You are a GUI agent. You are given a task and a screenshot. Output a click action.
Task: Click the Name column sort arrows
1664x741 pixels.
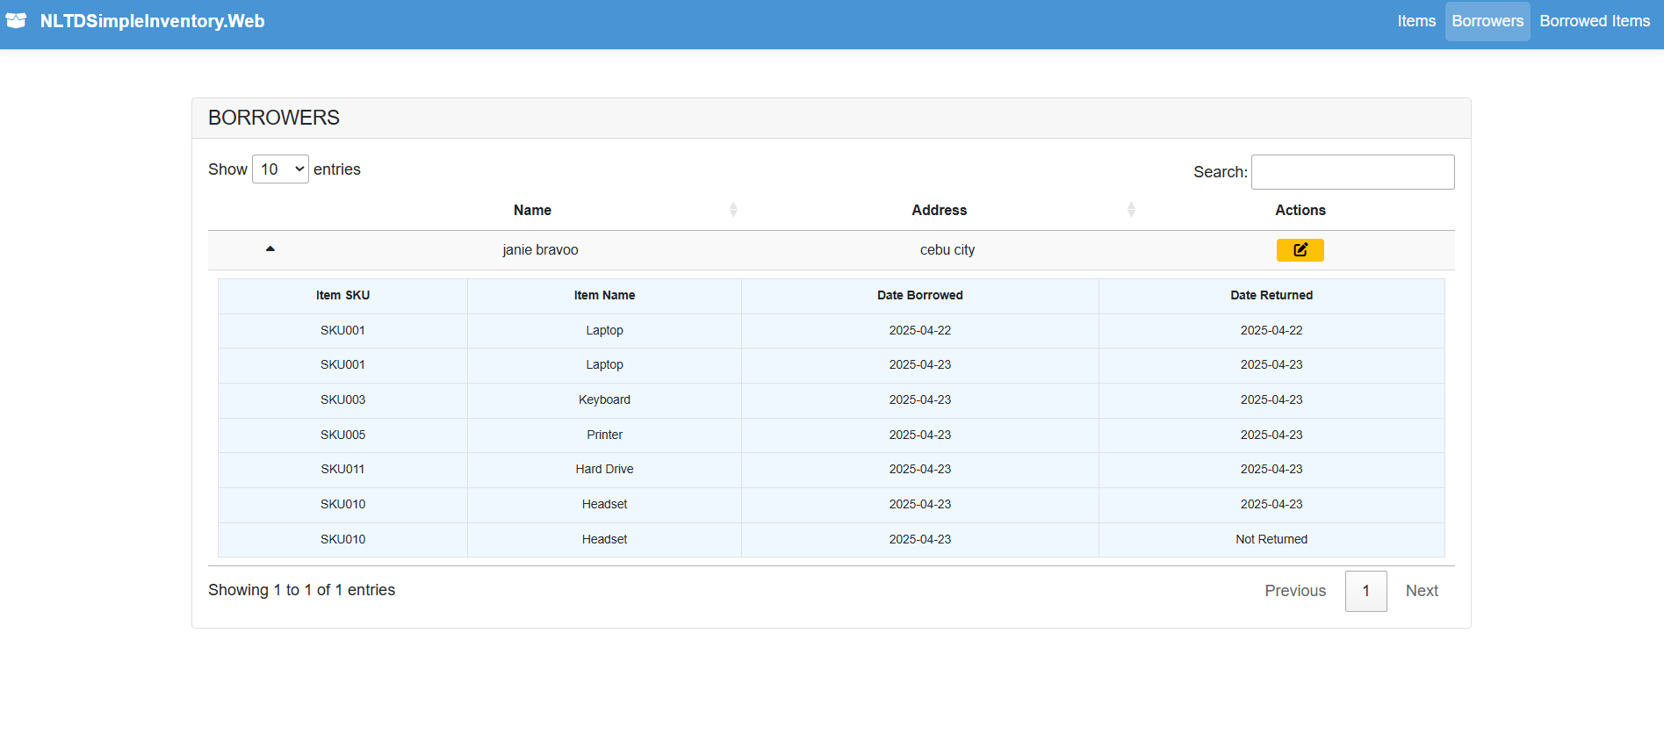coord(733,210)
